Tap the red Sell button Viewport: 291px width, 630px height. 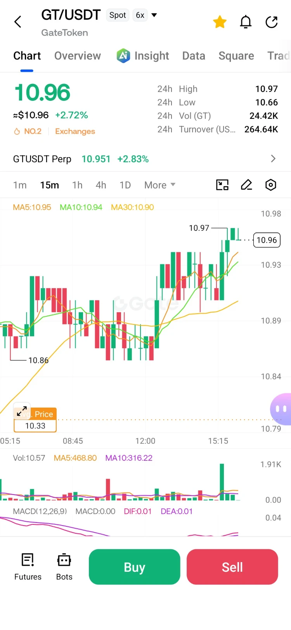pyautogui.click(x=232, y=567)
